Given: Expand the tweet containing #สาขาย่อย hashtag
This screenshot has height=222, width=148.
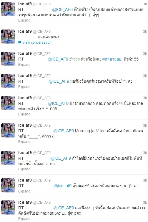Looking at the screenshot, I should [x=24, y=65].
